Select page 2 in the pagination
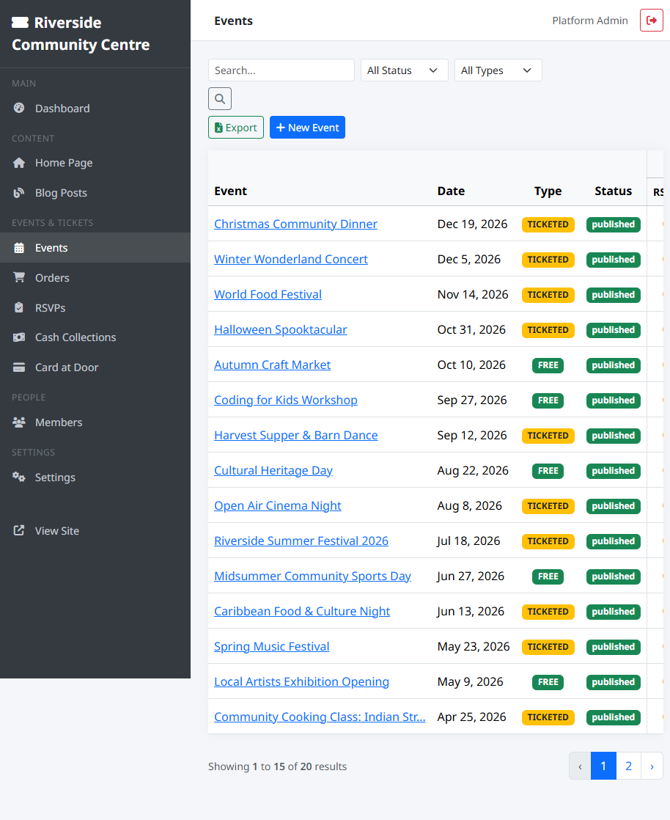670x820 pixels. tap(628, 765)
